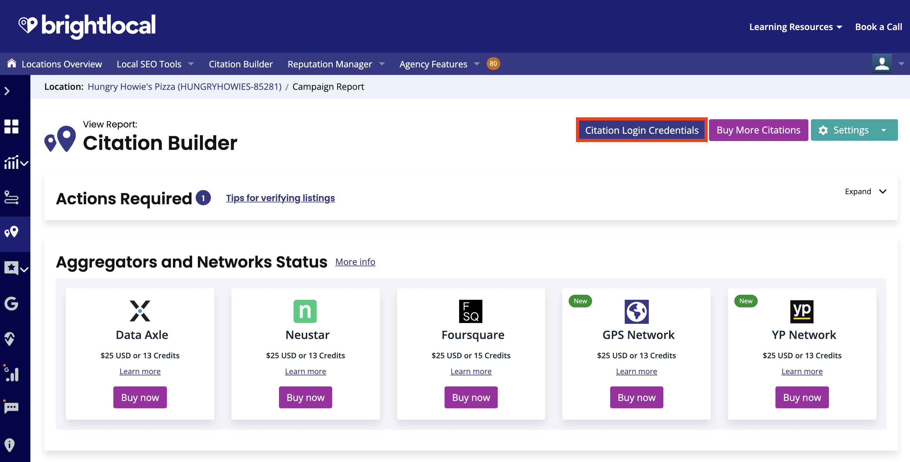The image size is (910, 462).
Task: Click Book a Call
Action: (x=879, y=27)
